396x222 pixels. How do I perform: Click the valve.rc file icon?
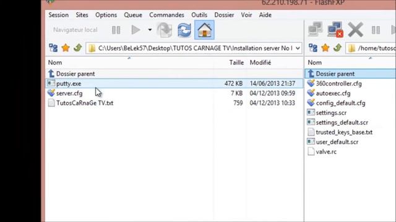click(311, 152)
